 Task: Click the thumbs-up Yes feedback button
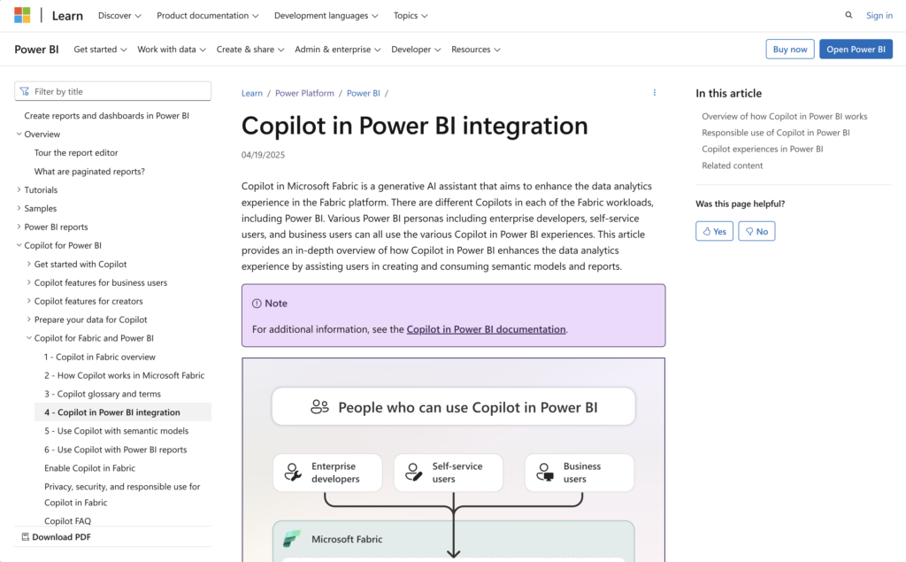714,231
